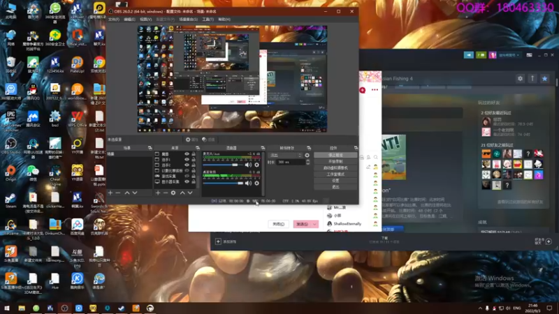The image size is (559, 314).
Task: Click red plus icon in QQ window
Action: (x=363, y=90)
